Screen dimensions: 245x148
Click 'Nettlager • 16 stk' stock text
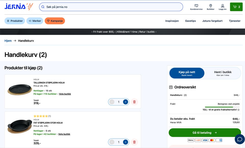pyautogui.click(x=43, y=91)
